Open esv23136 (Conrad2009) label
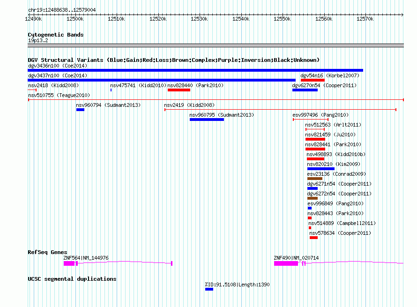 coord(337,174)
